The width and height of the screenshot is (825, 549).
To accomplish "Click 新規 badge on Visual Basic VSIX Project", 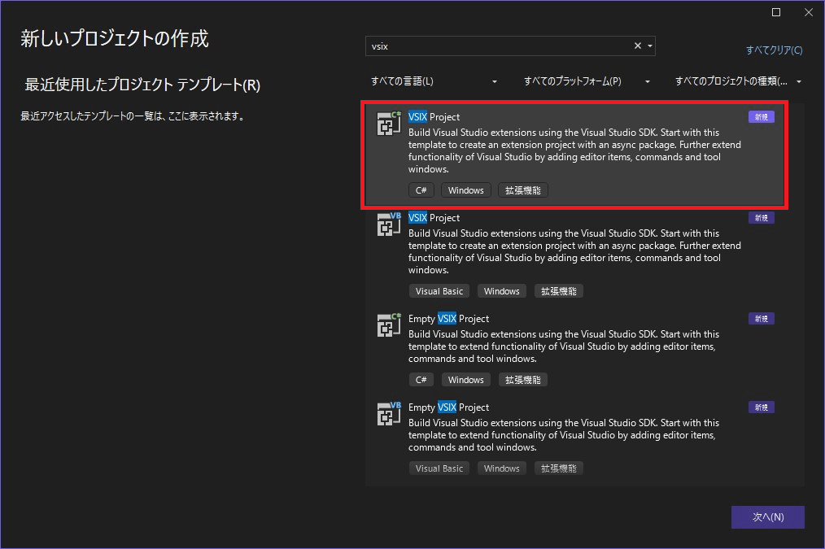I will pos(762,218).
